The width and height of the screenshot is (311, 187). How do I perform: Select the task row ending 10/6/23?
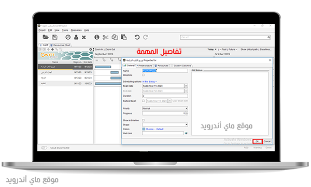65,83
